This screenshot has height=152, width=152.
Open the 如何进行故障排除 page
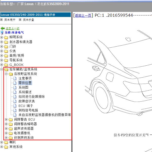(32, 97)
